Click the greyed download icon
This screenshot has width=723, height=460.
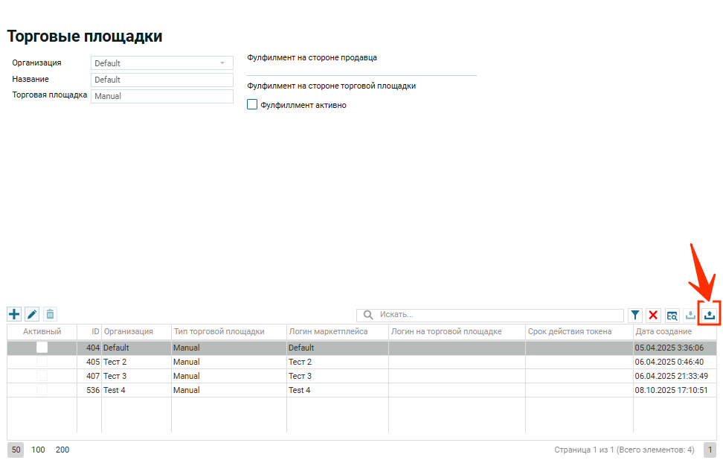pyautogui.click(x=691, y=316)
